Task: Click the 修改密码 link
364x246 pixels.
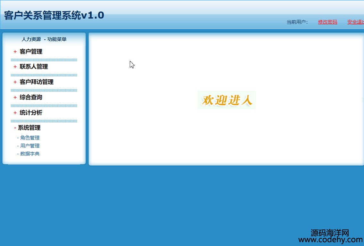Action: pos(327,22)
